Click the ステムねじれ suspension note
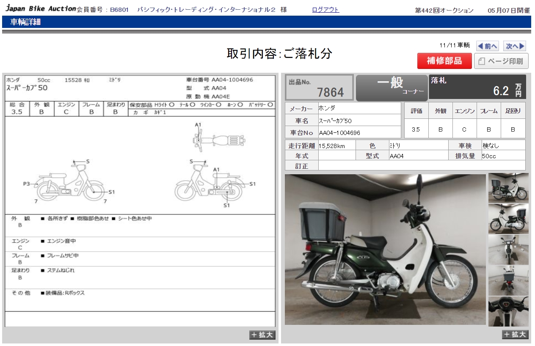The height and width of the screenshot is (346, 535). [58, 270]
